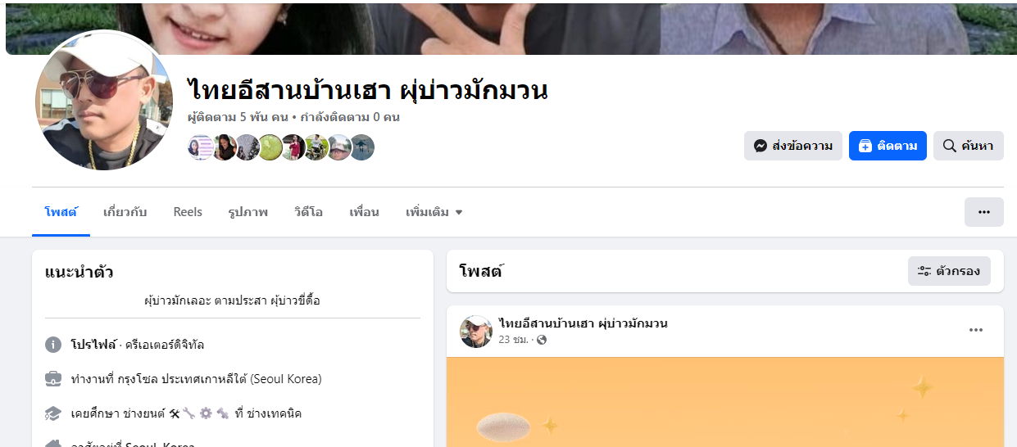Click the Messenger icon in ส่งข้อความ button
This screenshot has width=1017, height=447.
pyautogui.click(x=760, y=146)
